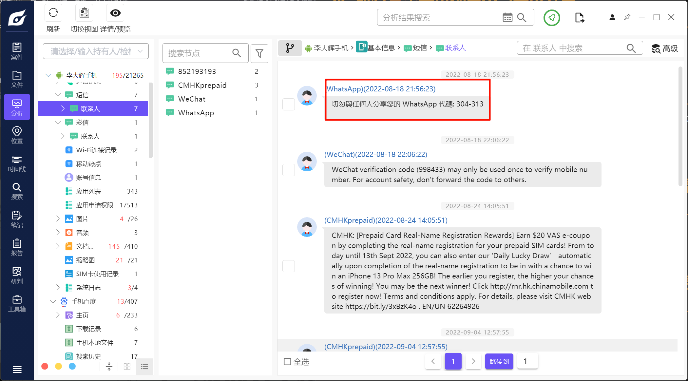The height and width of the screenshot is (381, 688).
Task: Click the green shield icon in top bar
Action: pos(552,18)
